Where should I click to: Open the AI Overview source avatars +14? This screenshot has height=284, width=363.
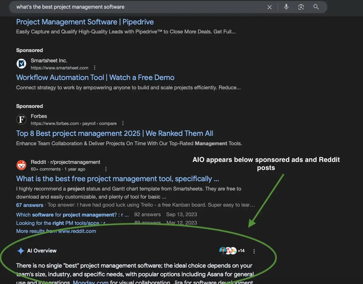coord(232,251)
